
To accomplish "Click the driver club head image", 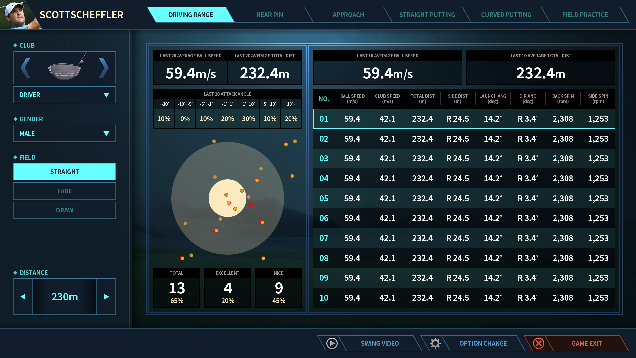I will click(x=65, y=68).
